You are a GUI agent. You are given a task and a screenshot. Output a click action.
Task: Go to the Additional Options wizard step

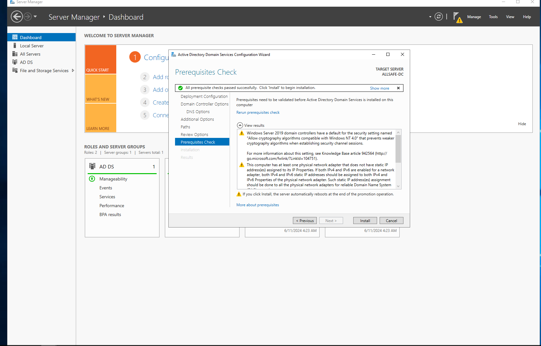coord(197,119)
